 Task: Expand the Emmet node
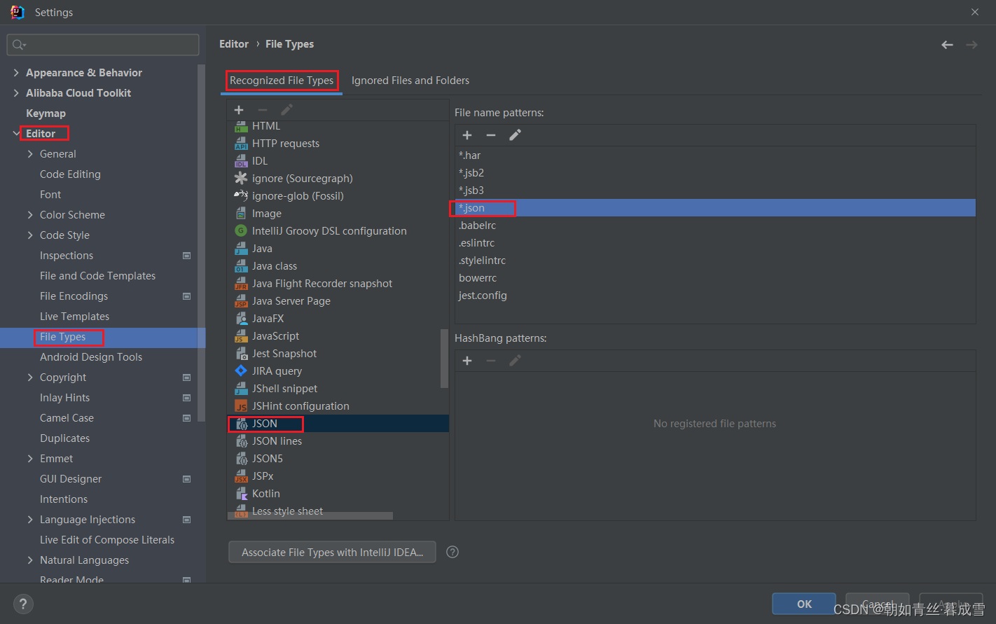pyautogui.click(x=30, y=459)
